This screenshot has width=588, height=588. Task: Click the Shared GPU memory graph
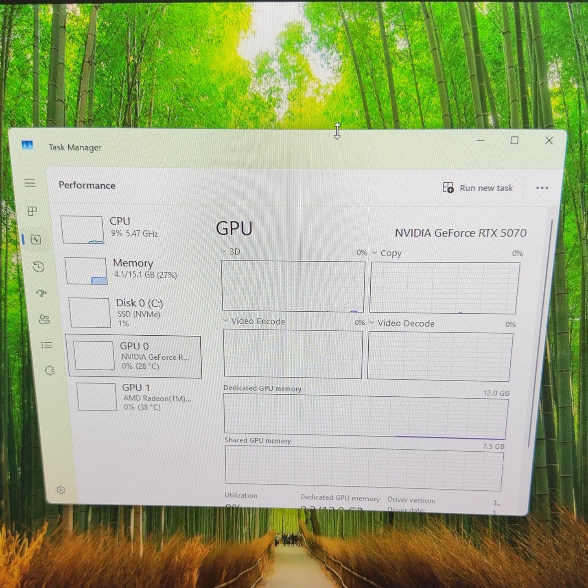point(364,468)
